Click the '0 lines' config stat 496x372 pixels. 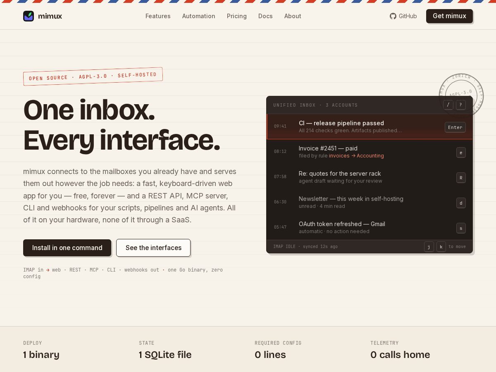[270, 355]
